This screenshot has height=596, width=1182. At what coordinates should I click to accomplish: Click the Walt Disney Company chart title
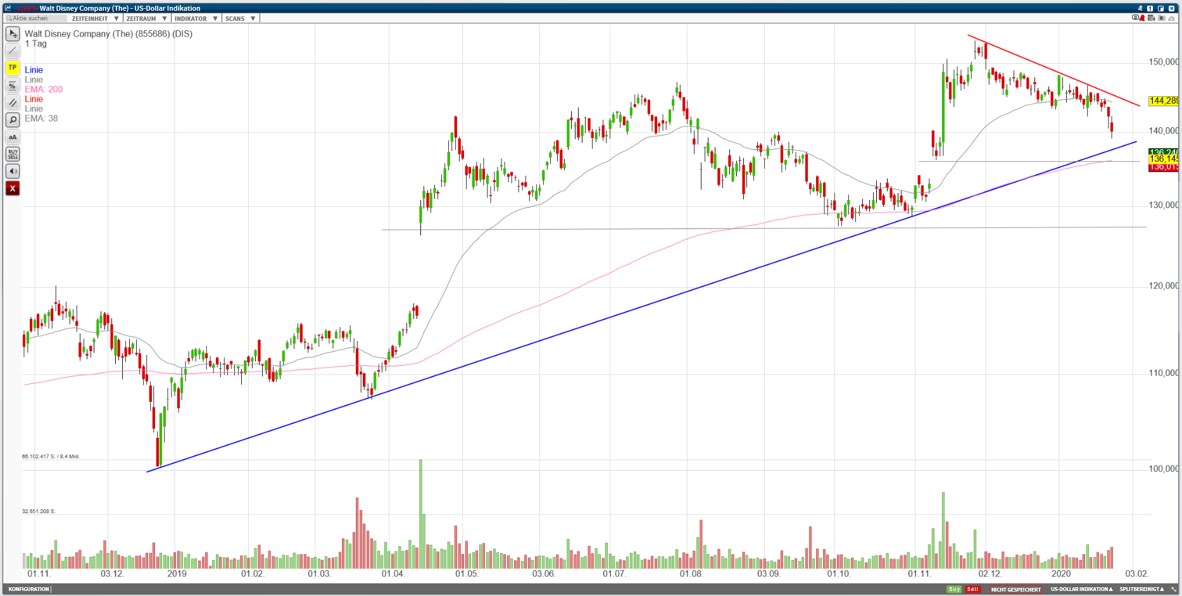[x=108, y=34]
